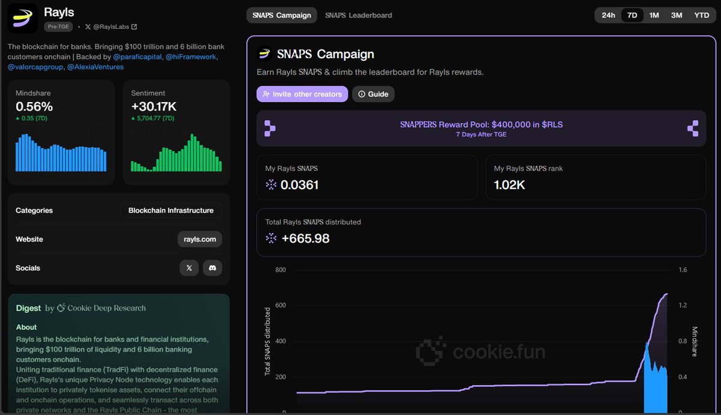Select the 24h time range
This screenshot has height=415, width=721.
(608, 15)
